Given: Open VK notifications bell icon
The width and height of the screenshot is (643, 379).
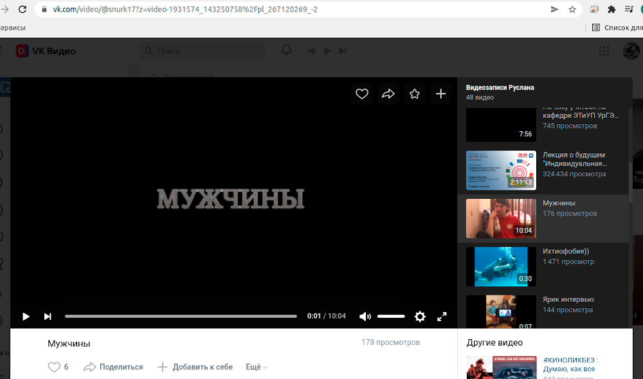Looking at the screenshot, I should tap(286, 51).
